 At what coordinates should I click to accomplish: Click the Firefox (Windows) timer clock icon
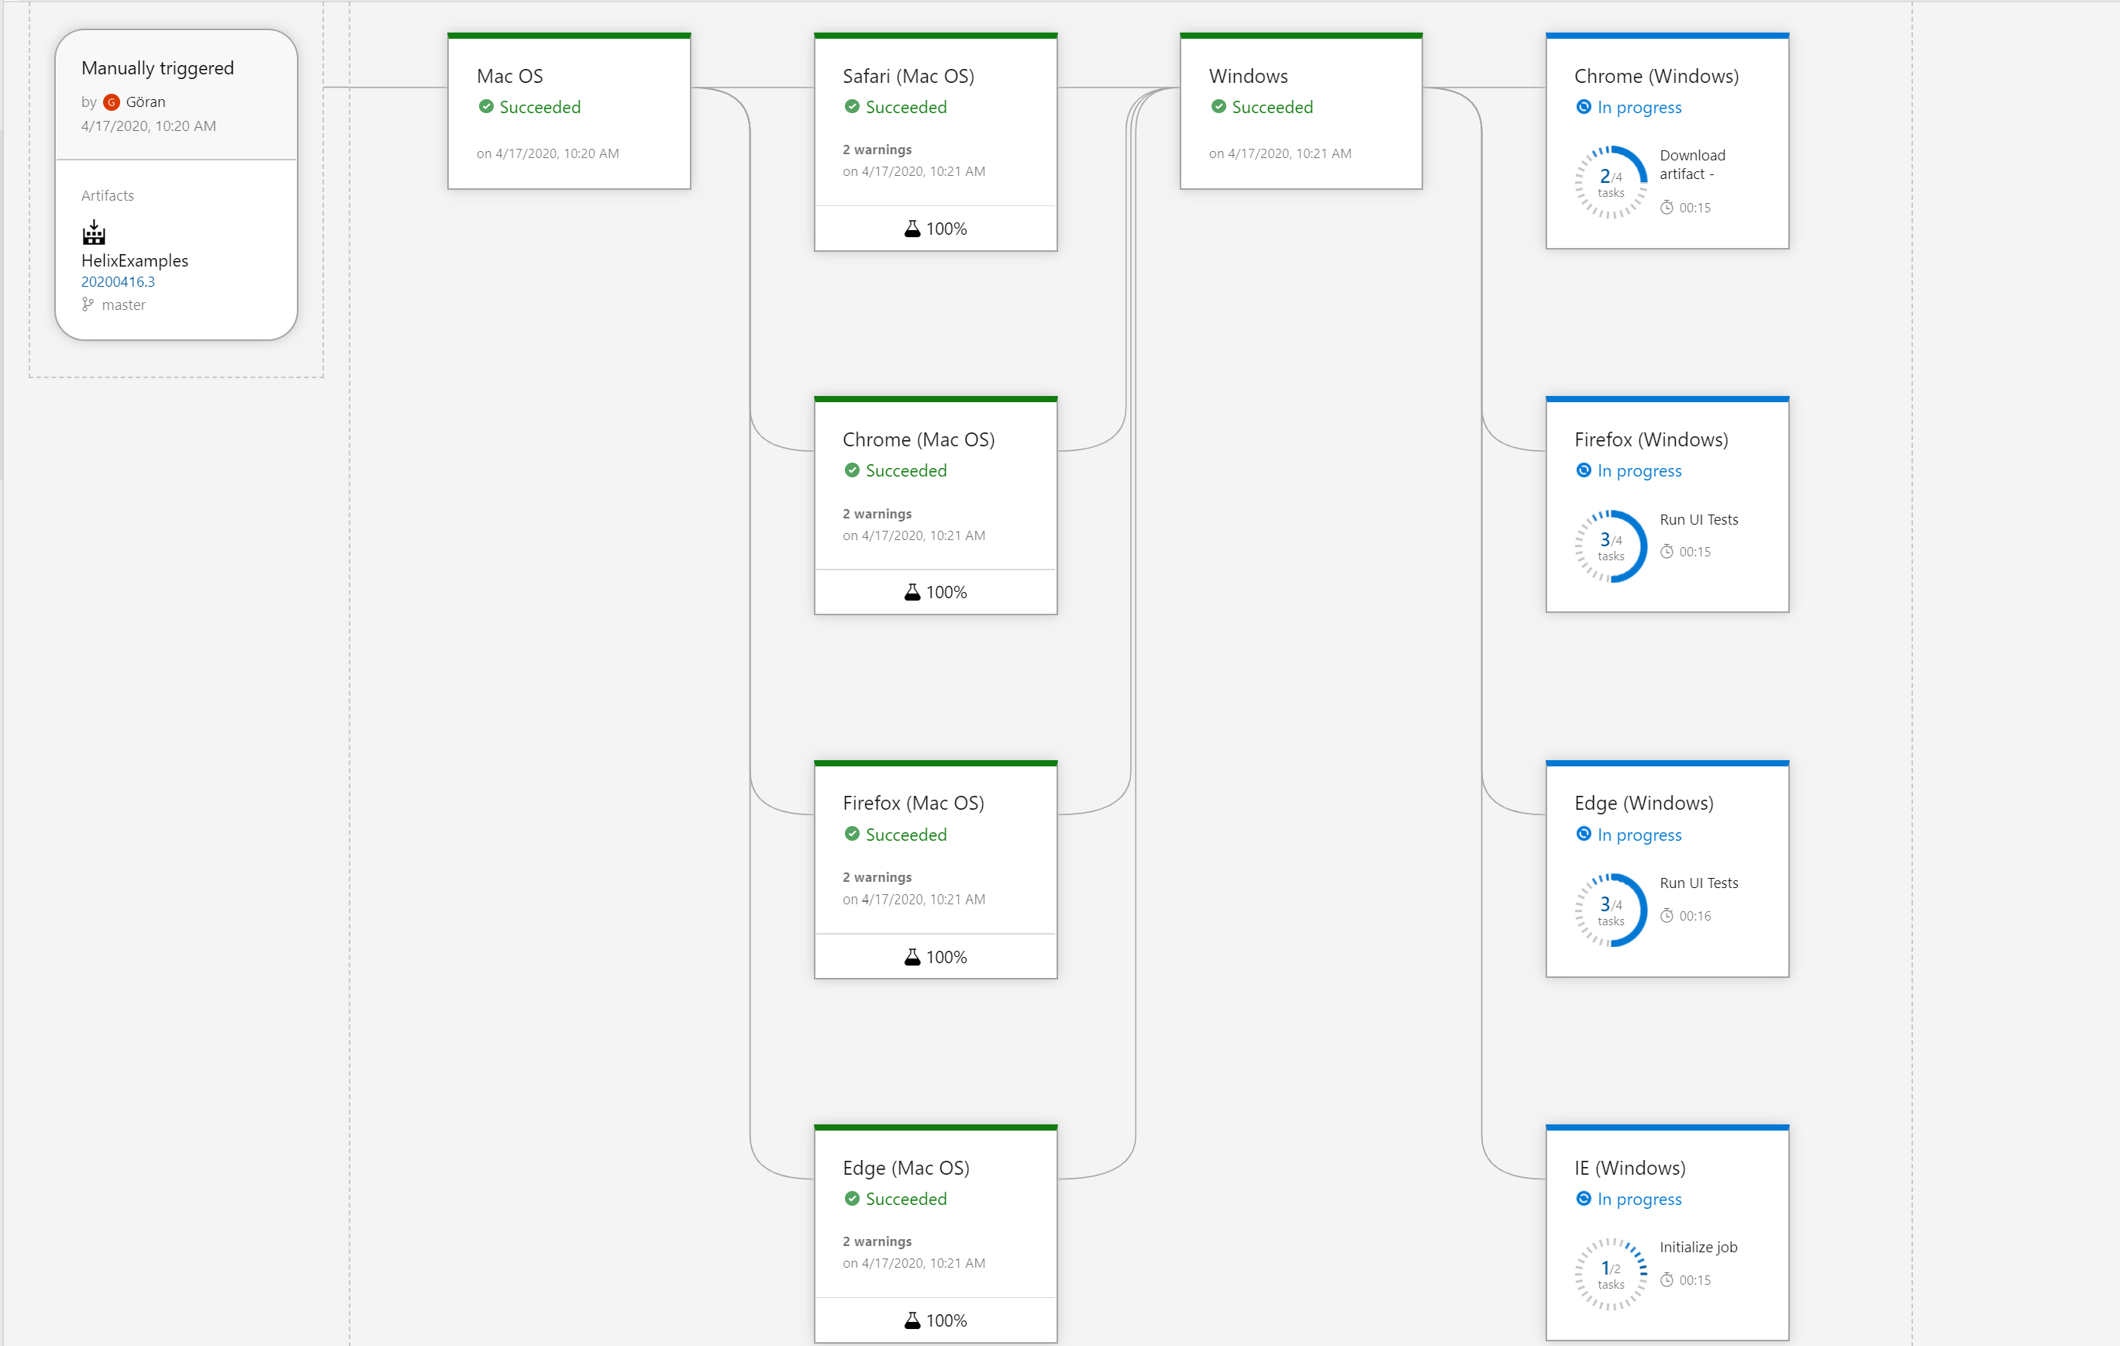tap(1667, 552)
